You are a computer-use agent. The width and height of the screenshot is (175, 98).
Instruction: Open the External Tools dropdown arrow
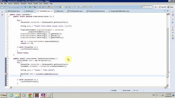tap(37, 7)
